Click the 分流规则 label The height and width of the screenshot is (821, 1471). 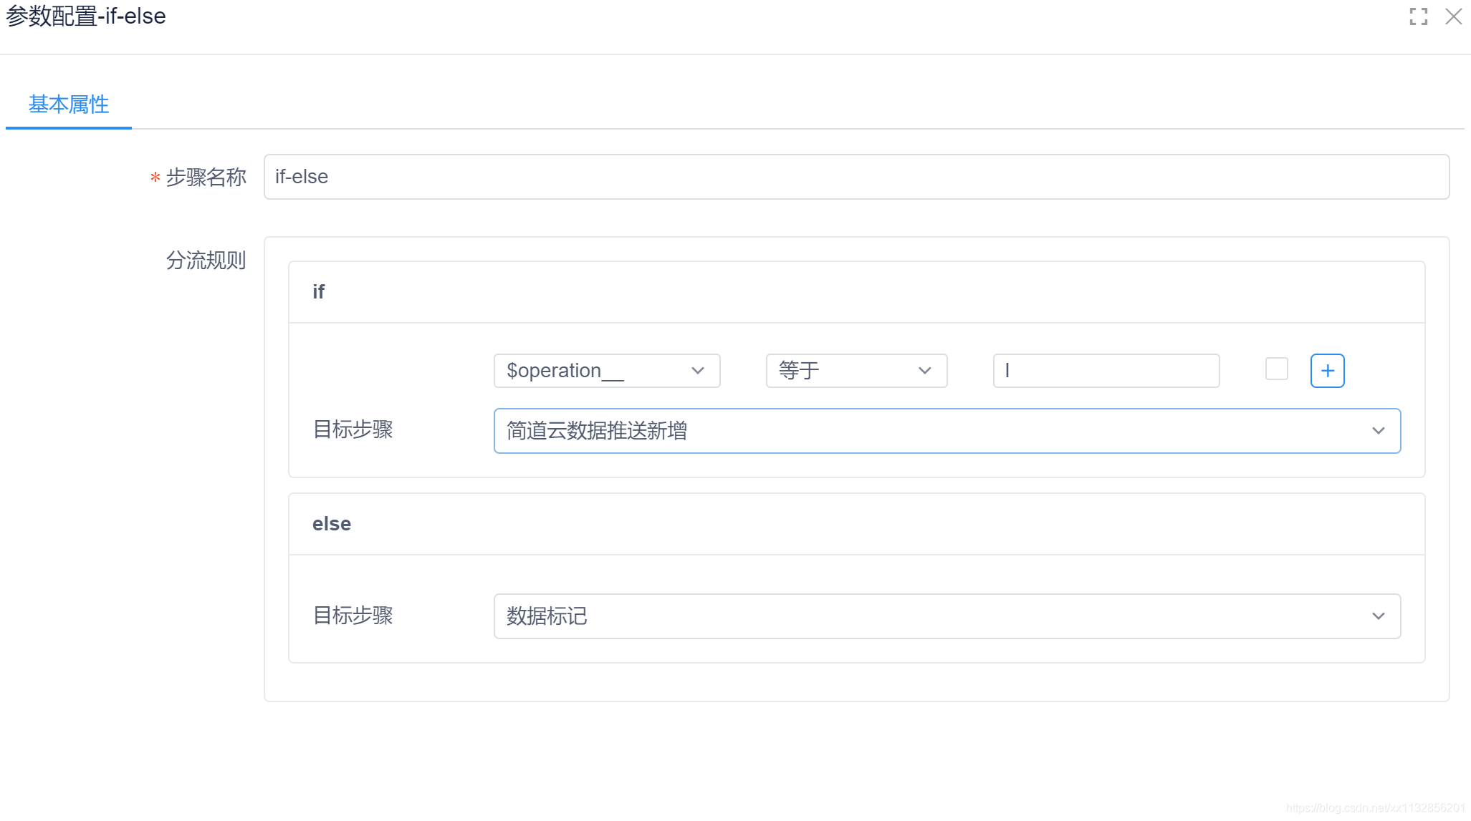[x=206, y=260]
